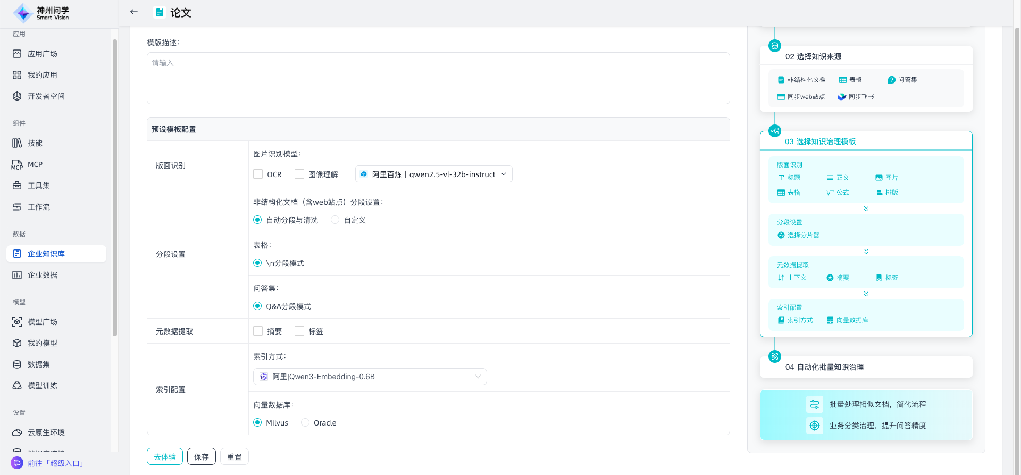Viewport: 1021px width, 475px height.
Task: Click the 保存 button
Action: click(x=201, y=456)
